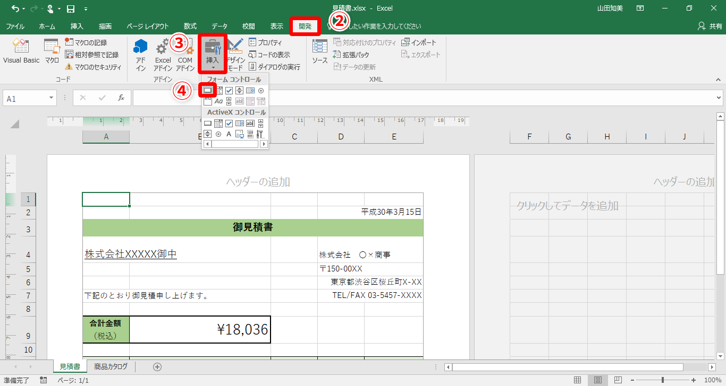Click the 御見積書 title cell
The height and width of the screenshot is (386, 726).
point(253,227)
